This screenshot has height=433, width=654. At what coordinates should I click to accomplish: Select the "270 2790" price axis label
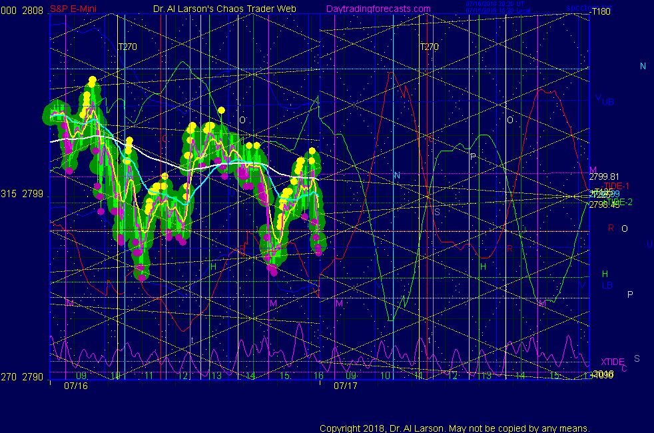(22, 377)
